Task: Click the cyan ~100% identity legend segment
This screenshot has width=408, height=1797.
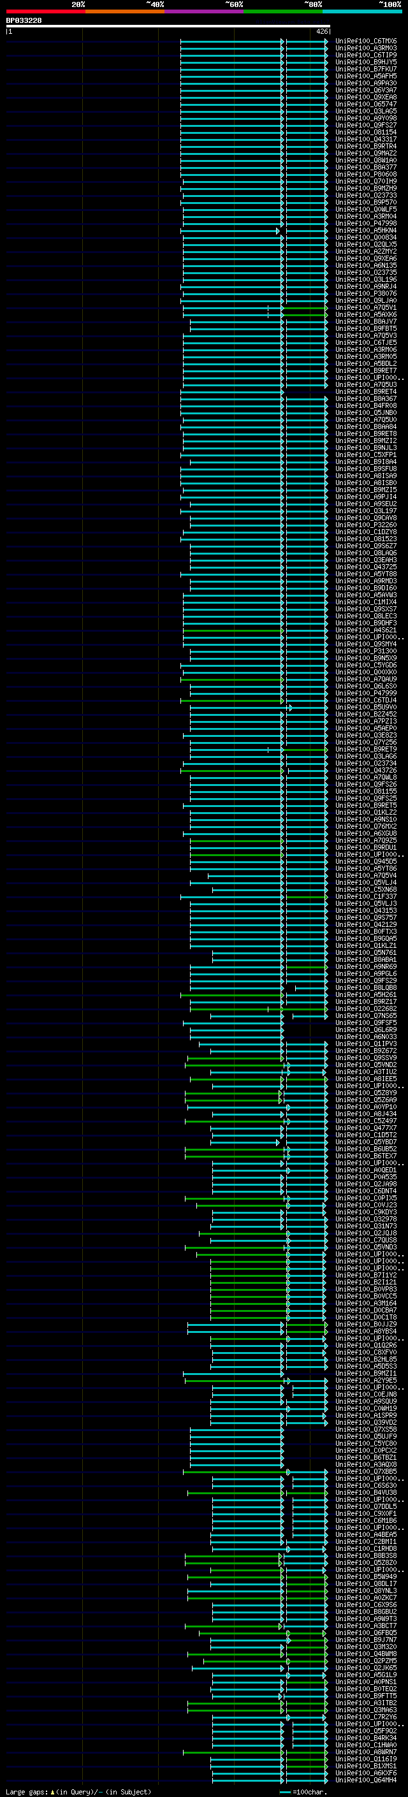Action: pos(363,12)
